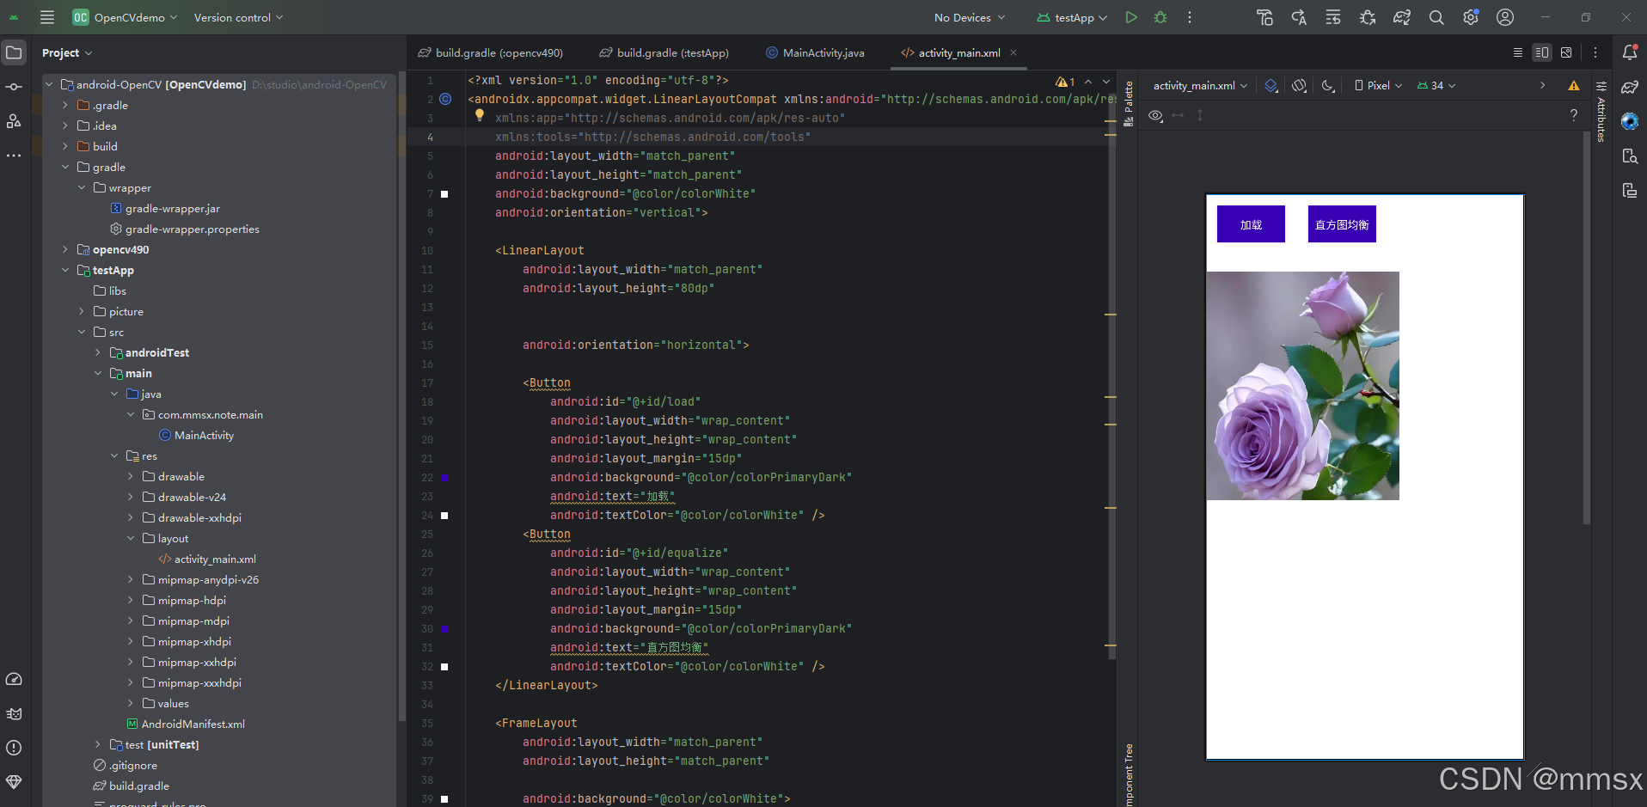
Task: Open activity_main.xml file variant dropdown in designer
Action: (x=1200, y=85)
